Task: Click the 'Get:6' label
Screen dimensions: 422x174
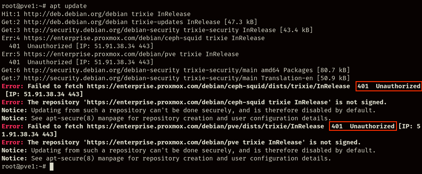Action: tap(11, 70)
